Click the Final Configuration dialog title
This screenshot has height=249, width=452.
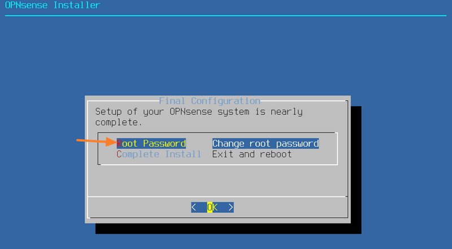210,101
